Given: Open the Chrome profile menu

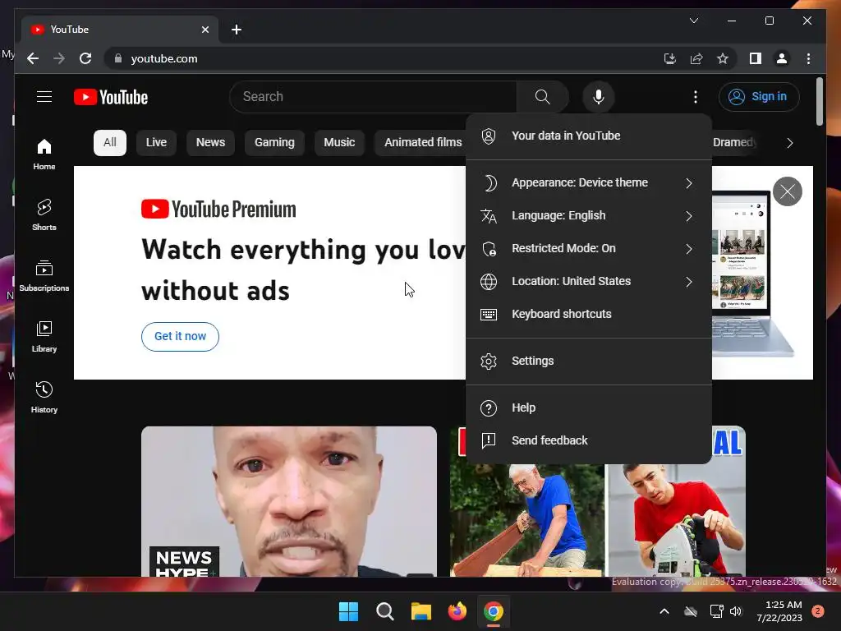Looking at the screenshot, I should 782,58.
